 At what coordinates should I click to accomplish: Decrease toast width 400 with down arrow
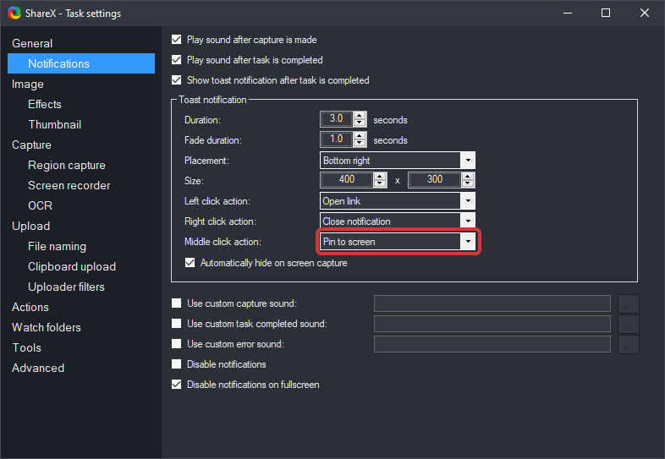(380, 184)
